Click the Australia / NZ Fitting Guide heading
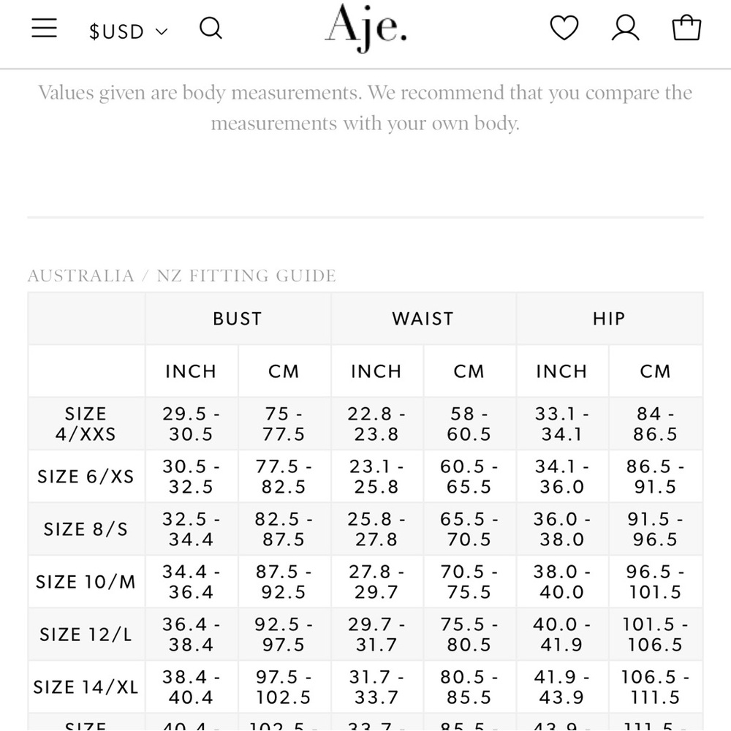Image resolution: width=731 pixels, height=731 pixels. click(x=182, y=276)
